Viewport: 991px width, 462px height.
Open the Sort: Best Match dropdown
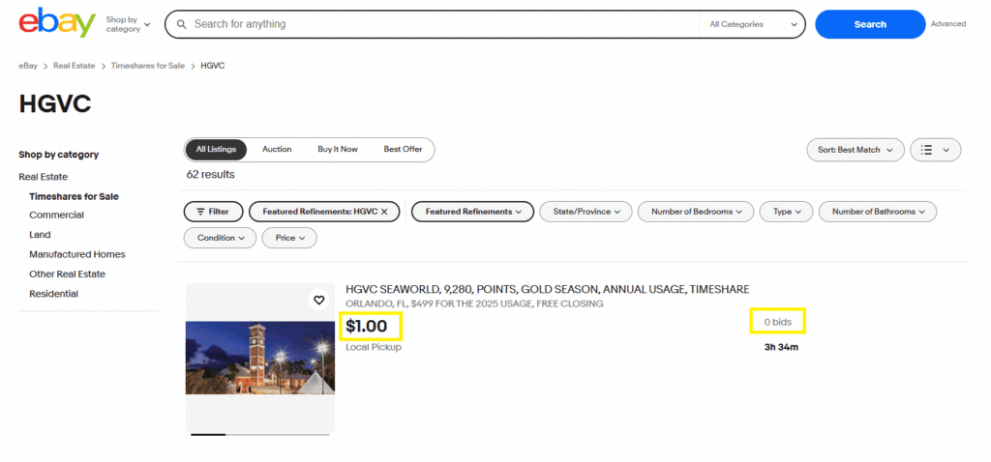[856, 150]
